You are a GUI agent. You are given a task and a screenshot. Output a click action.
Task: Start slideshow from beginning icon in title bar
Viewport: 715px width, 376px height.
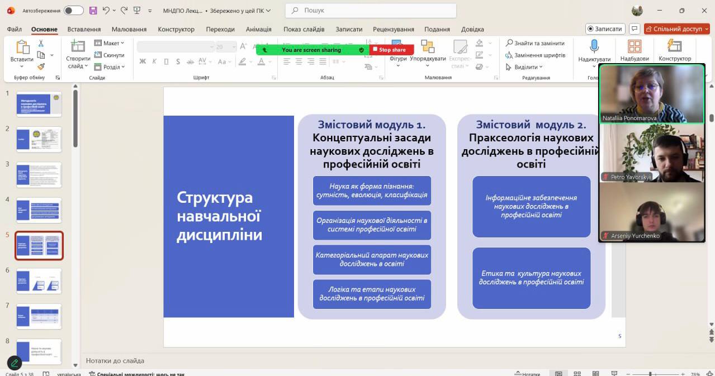point(136,11)
